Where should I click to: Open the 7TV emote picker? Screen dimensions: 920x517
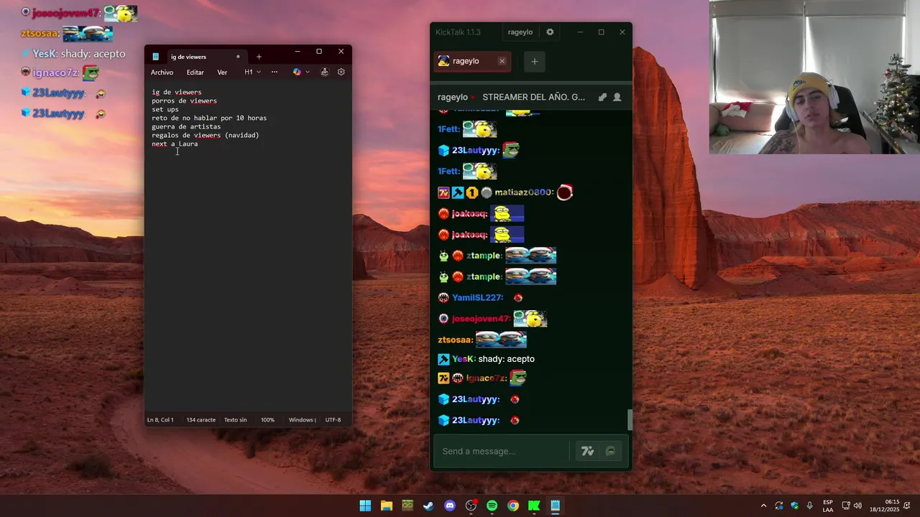588,451
